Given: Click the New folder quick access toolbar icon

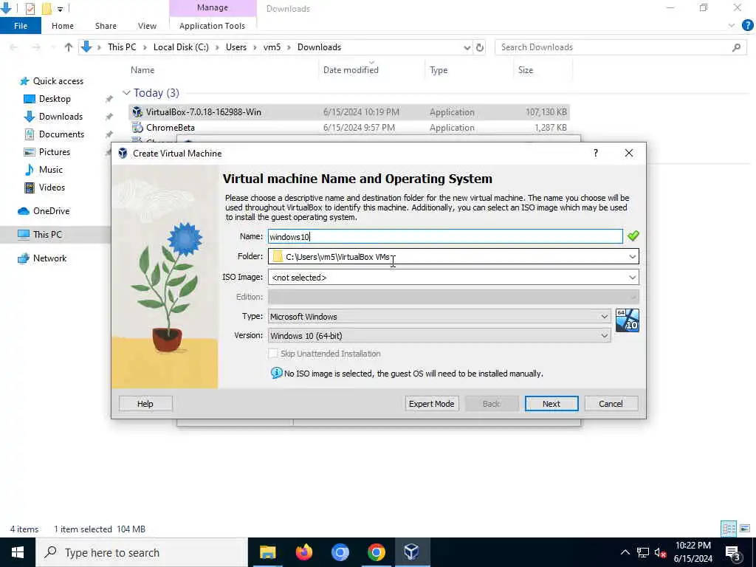Looking at the screenshot, I should pyautogui.click(x=47, y=8).
